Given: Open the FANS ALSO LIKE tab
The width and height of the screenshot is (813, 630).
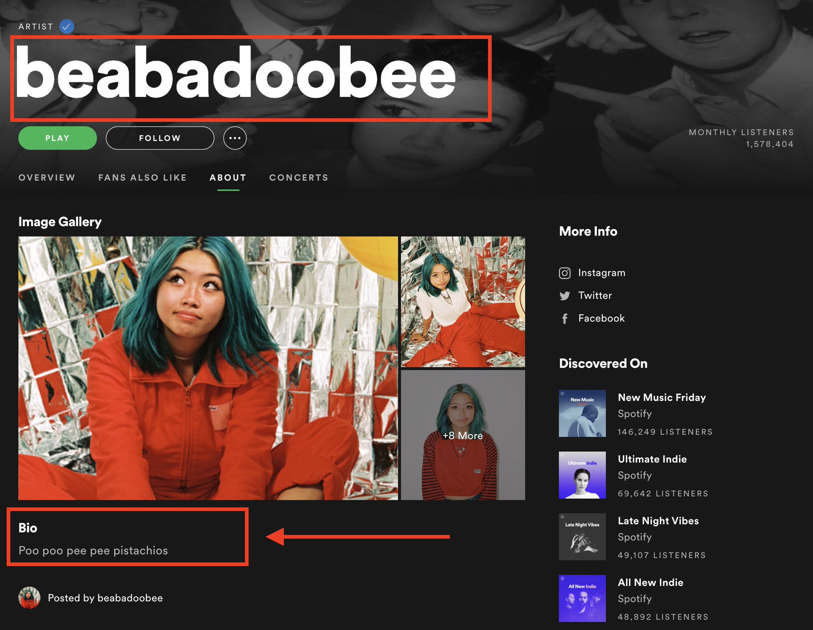Looking at the screenshot, I should point(143,177).
